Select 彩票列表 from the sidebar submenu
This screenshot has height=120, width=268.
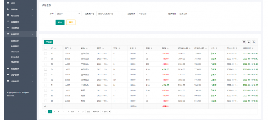(15, 46)
